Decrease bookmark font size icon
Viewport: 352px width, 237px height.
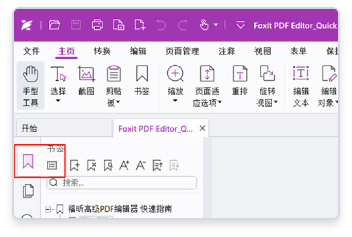[x=141, y=165]
